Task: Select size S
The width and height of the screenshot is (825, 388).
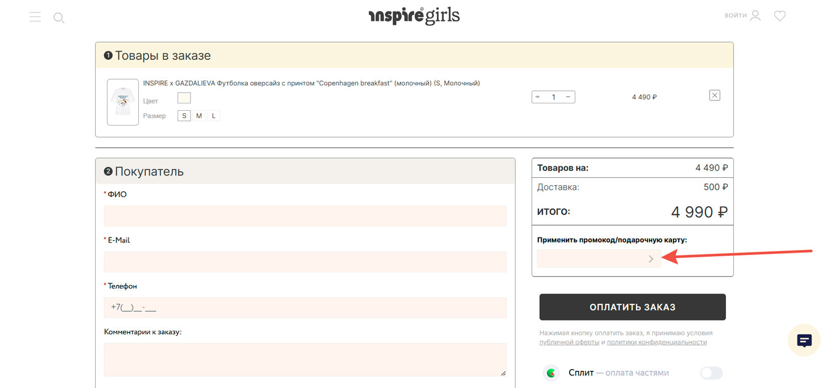Action: coord(184,116)
